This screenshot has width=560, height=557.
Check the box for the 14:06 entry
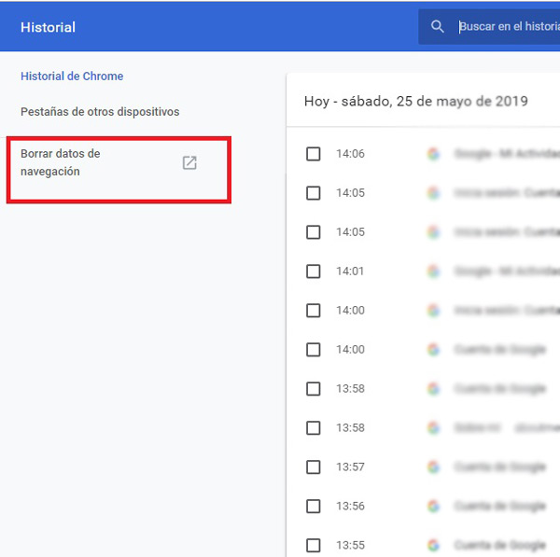pos(314,154)
